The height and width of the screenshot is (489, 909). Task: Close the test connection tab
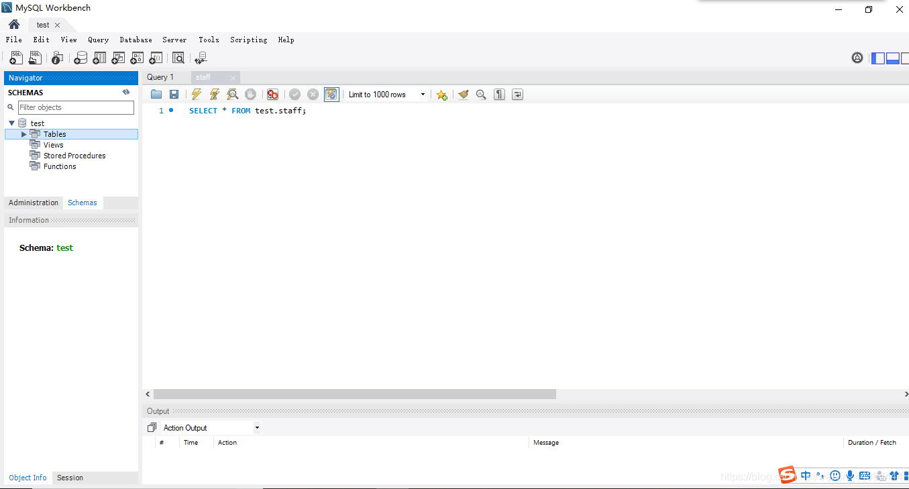coord(58,25)
